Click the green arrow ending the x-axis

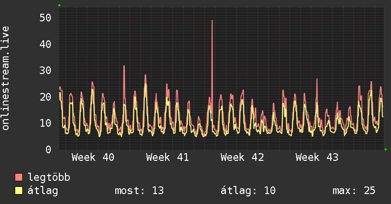point(386,149)
